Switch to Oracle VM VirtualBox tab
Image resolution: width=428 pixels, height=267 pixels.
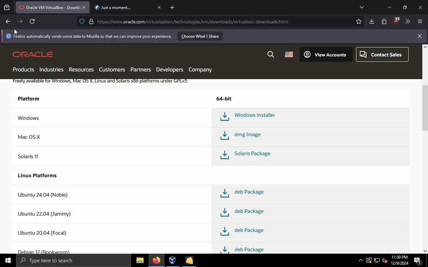52,7
